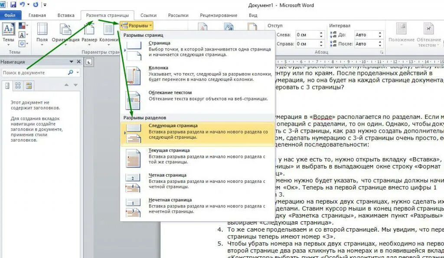Viewport: 444px width, 258px height.
Task: Click the Справа indent spinner arrows
Action: (x=321, y=44)
